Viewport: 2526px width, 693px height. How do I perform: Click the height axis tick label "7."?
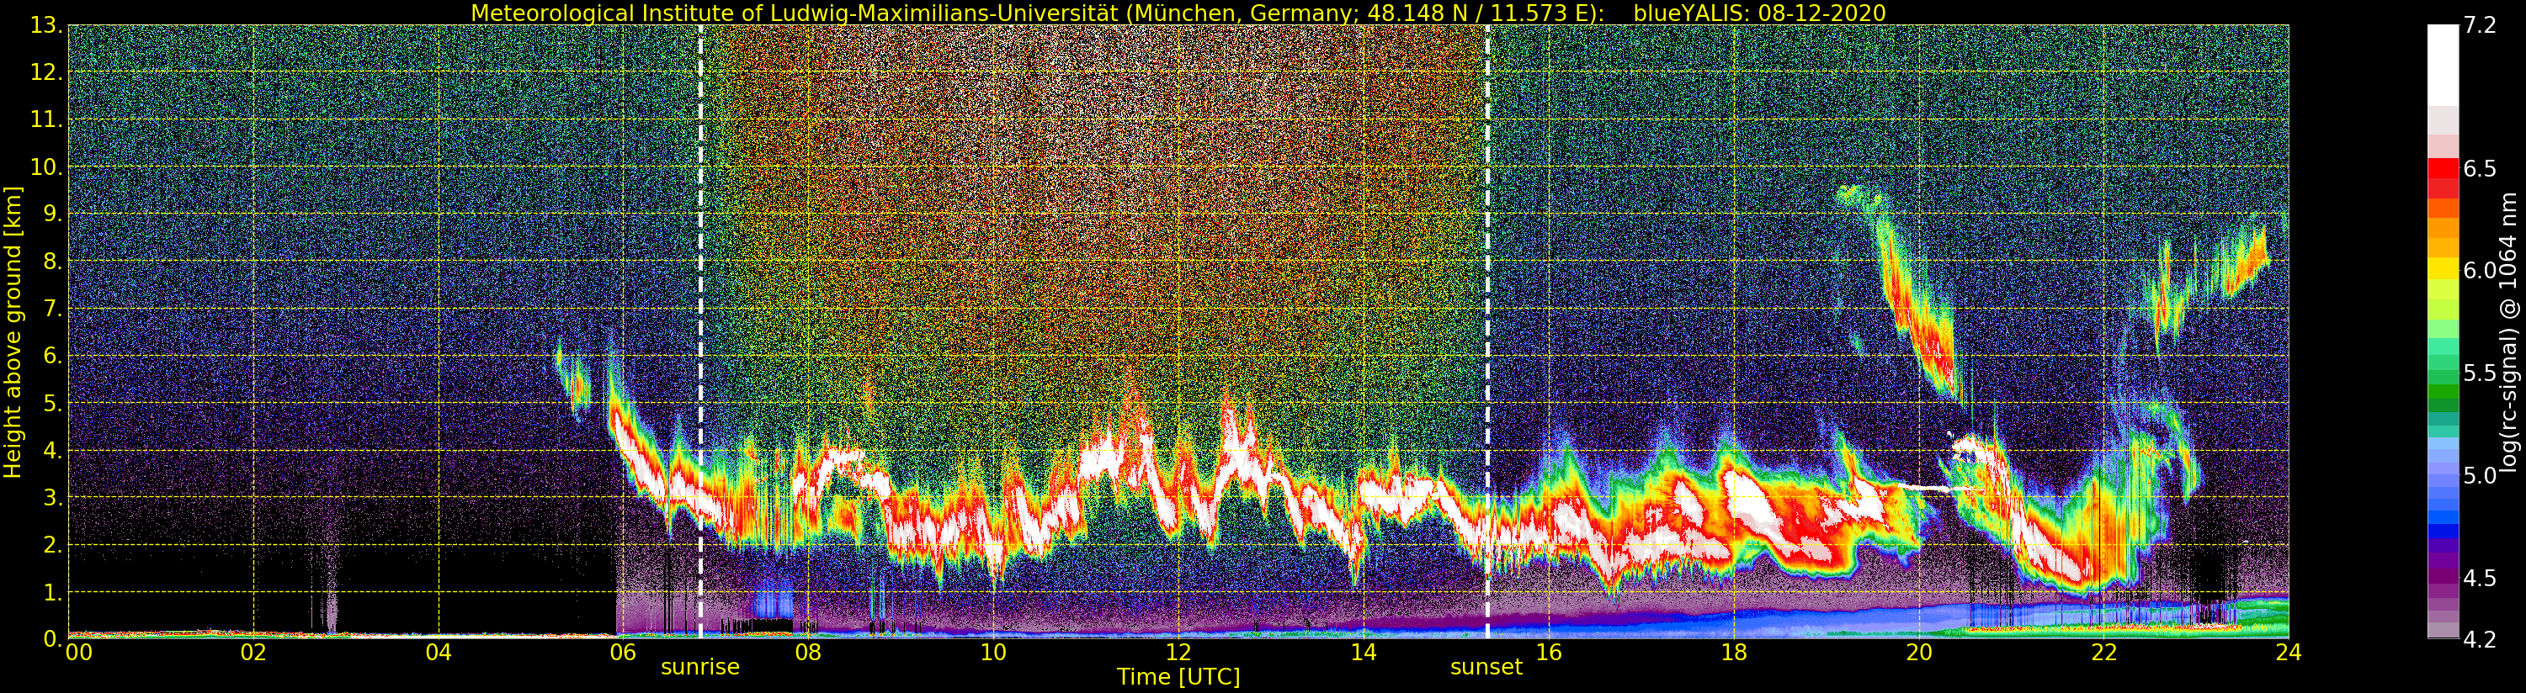[53, 309]
